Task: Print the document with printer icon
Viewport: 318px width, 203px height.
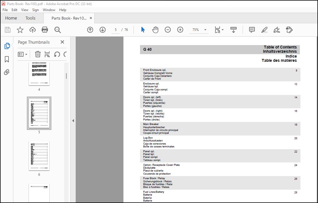Action: (44, 30)
